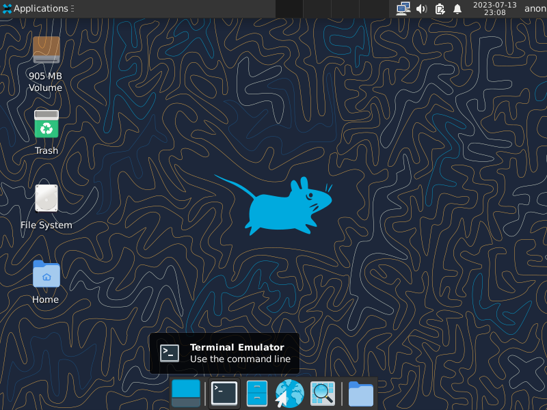Click the volume speaker tray icon
This screenshot has width=547, height=410.
421,9
